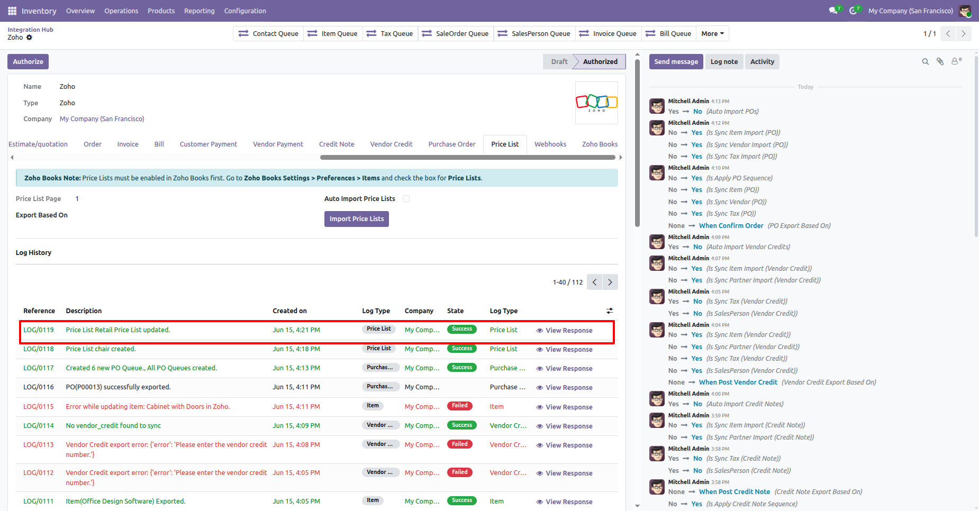Open the Operations menu

(x=121, y=11)
